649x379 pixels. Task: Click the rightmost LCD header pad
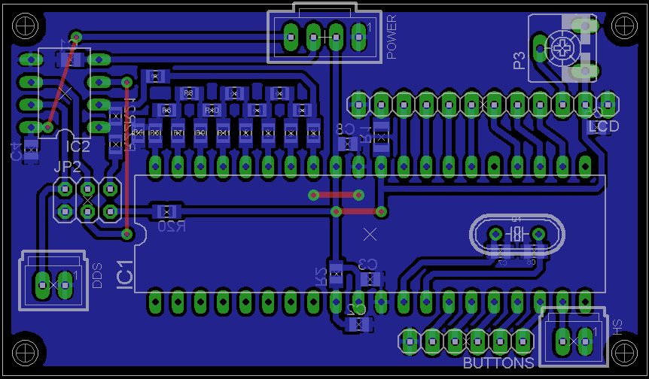click(x=608, y=105)
